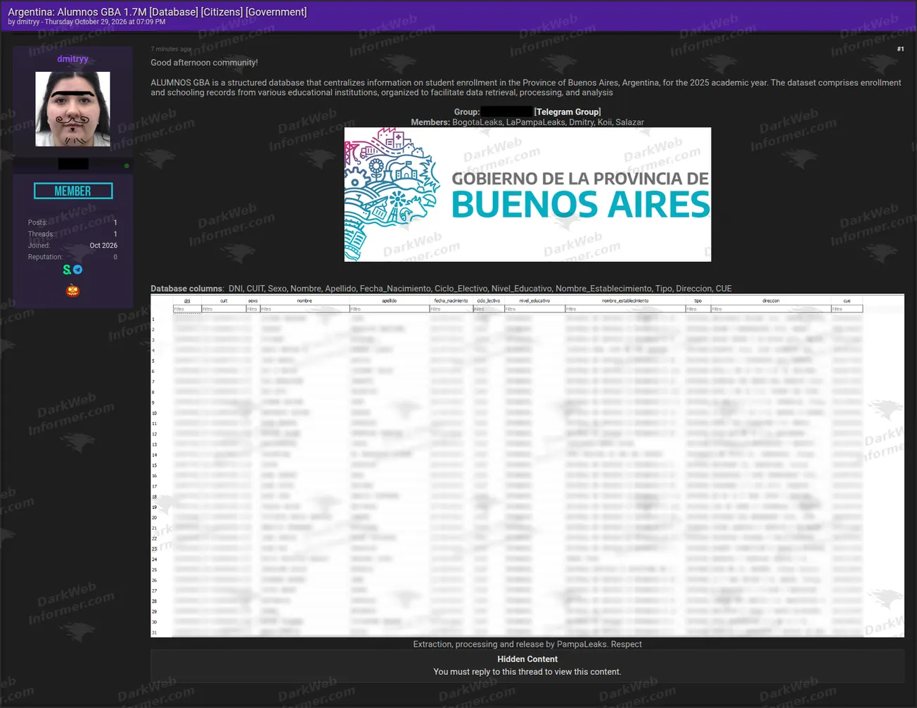Click the cue column header
This screenshot has width=917, height=708.
pos(847,301)
